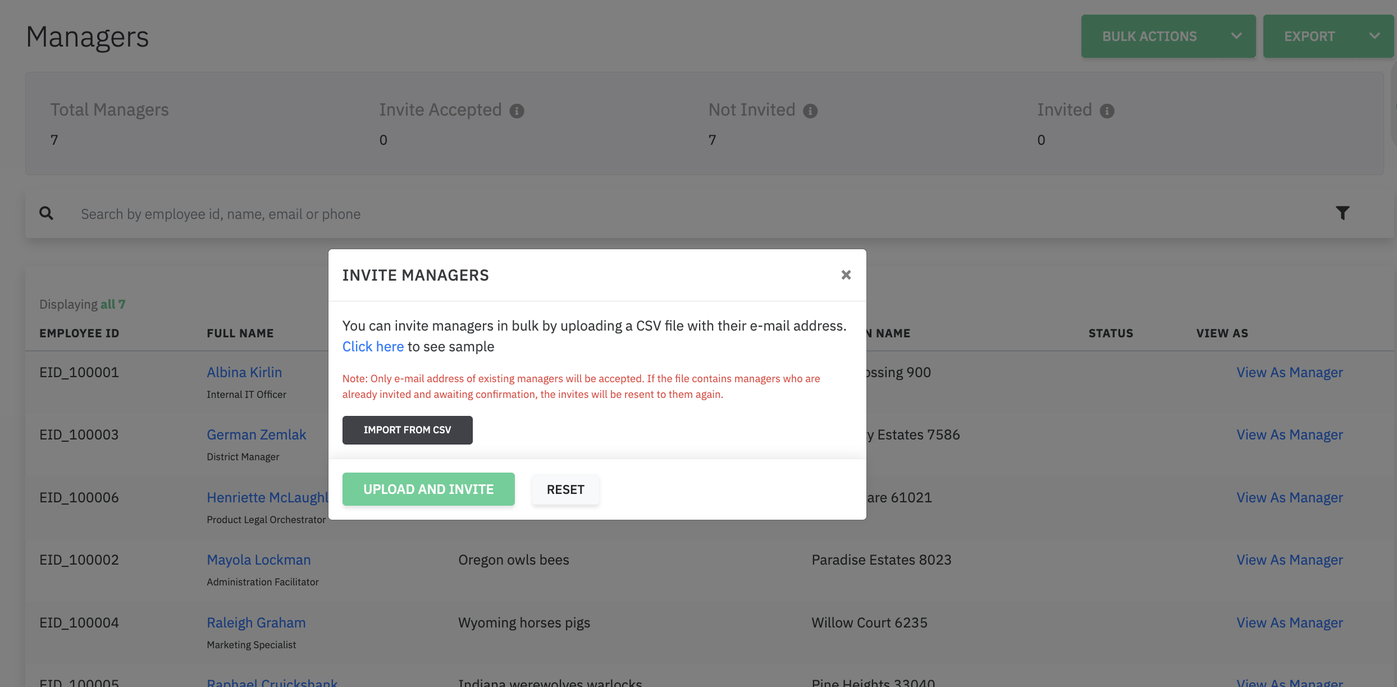Viewport: 1397px width, 687px height.
Task: Click Upload and Invite button
Action: pyautogui.click(x=428, y=489)
